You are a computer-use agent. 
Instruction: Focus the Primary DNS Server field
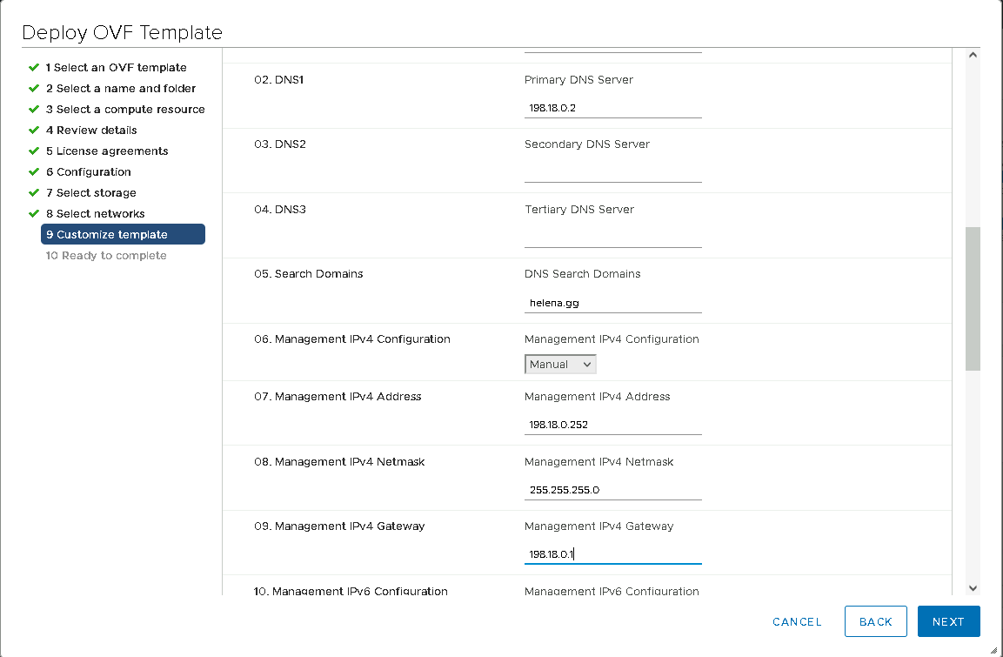click(x=612, y=108)
